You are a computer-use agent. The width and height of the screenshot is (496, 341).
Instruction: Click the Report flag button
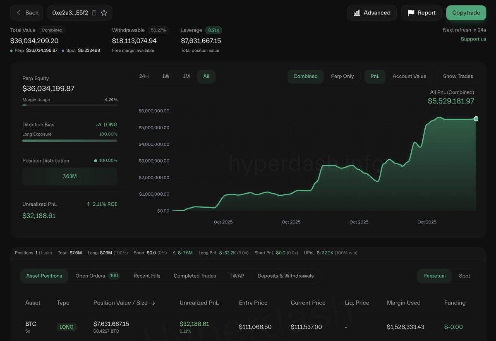tap(421, 13)
